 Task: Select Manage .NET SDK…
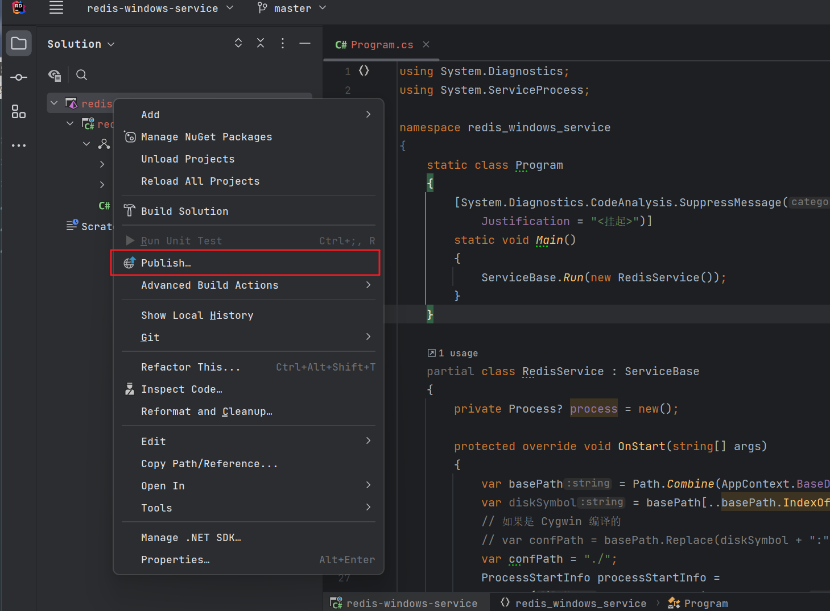pyautogui.click(x=249, y=537)
